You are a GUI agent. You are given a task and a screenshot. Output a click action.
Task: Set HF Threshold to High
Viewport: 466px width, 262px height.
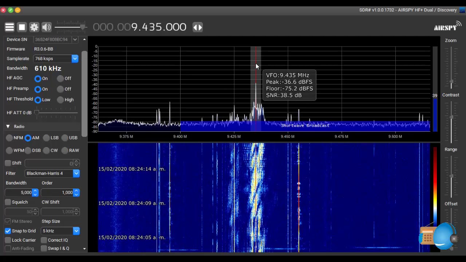(x=60, y=100)
